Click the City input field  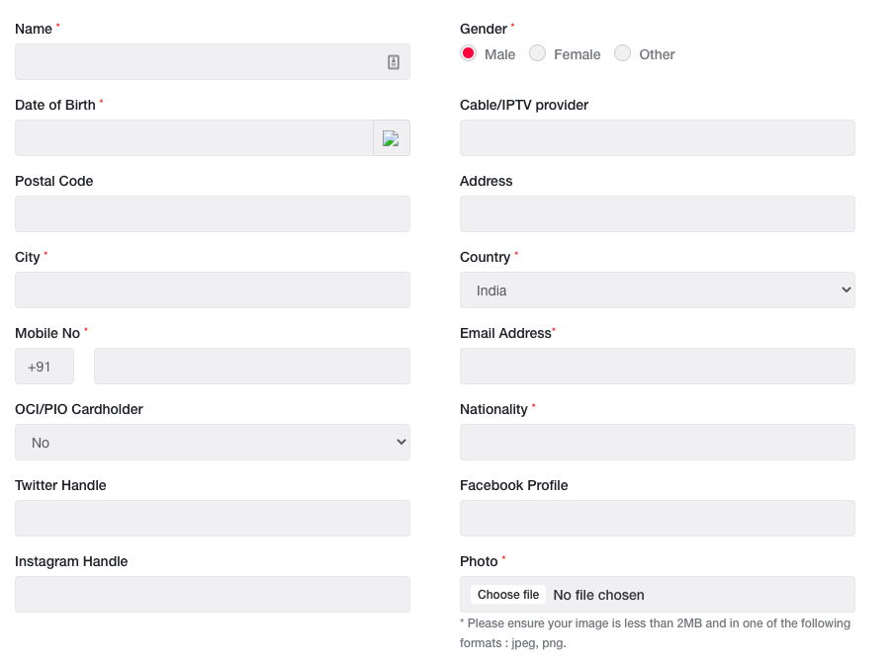click(212, 290)
